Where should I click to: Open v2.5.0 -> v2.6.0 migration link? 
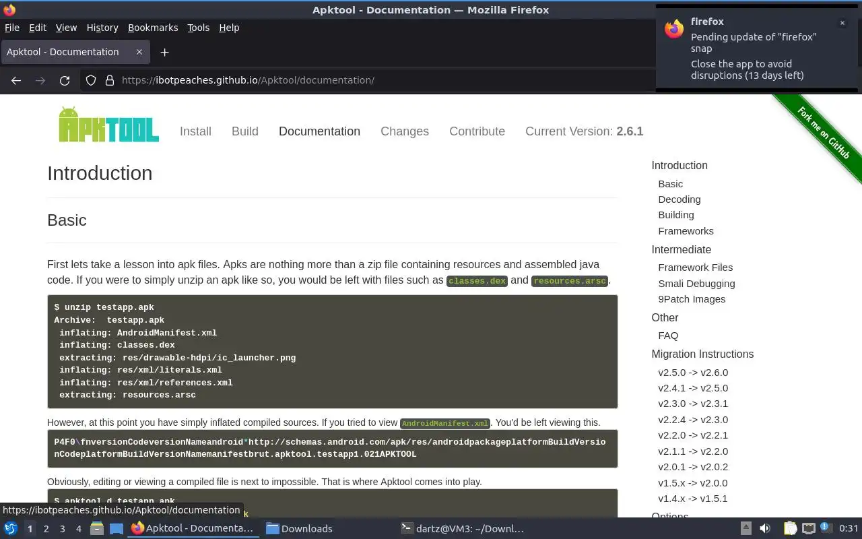(x=693, y=373)
